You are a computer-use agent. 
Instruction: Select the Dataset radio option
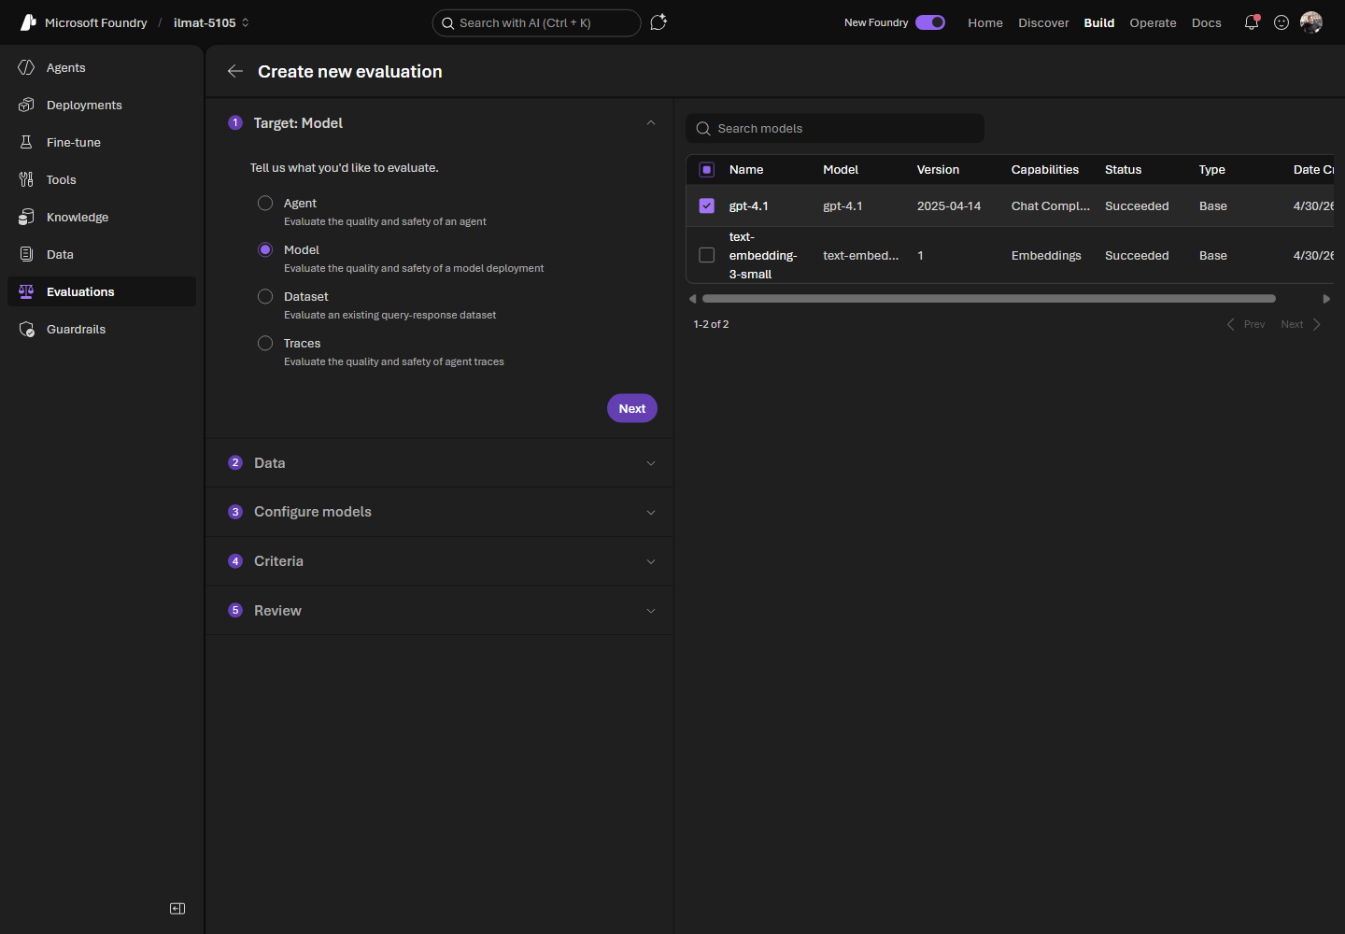pyautogui.click(x=265, y=296)
